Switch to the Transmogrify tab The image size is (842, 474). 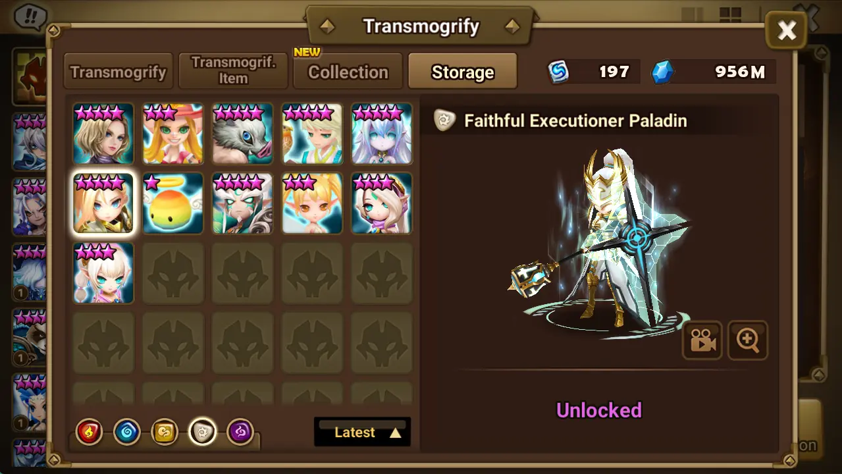coord(118,71)
